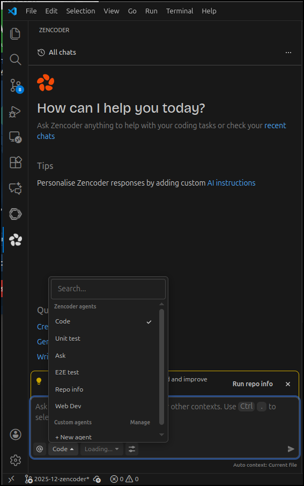The height and width of the screenshot is (486, 304).
Task: Select the Zencoder icon in activity bar
Action: pyautogui.click(x=15, y=240)
